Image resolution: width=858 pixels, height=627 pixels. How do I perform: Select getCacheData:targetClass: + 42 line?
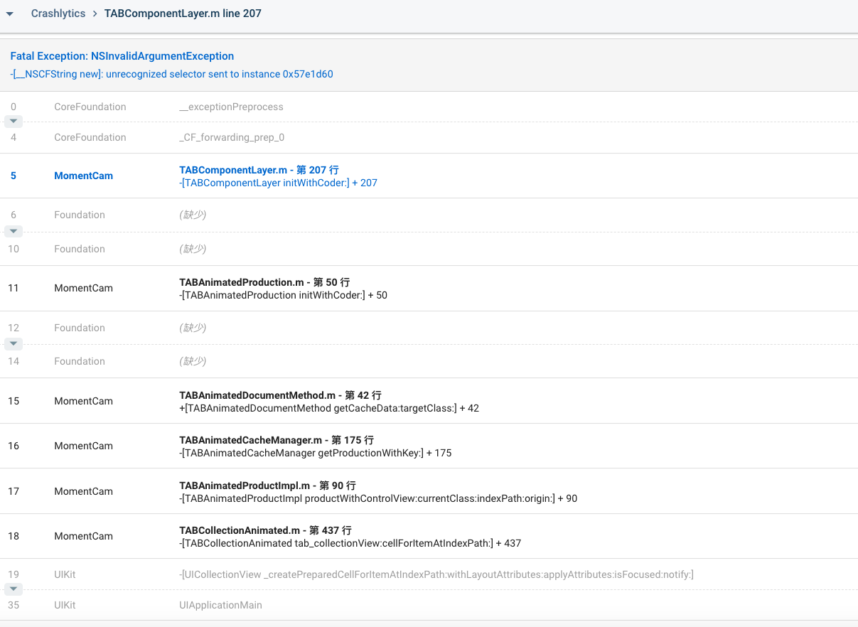tap(329, 408)
